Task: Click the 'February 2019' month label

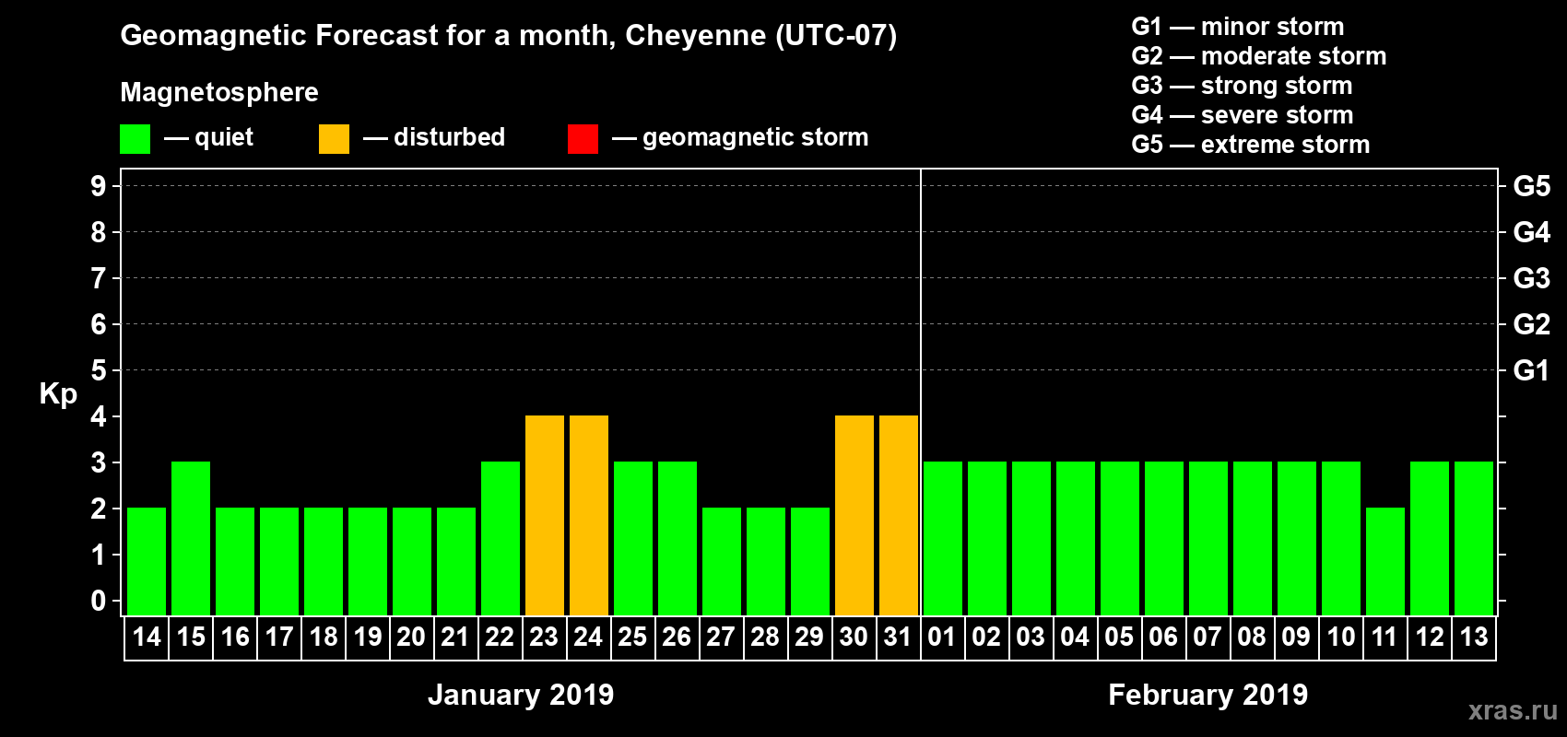Action: coord(1208,695)
